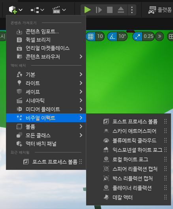
Task: Toggle grid snapping icon in viewport
Action: point(90,36)
